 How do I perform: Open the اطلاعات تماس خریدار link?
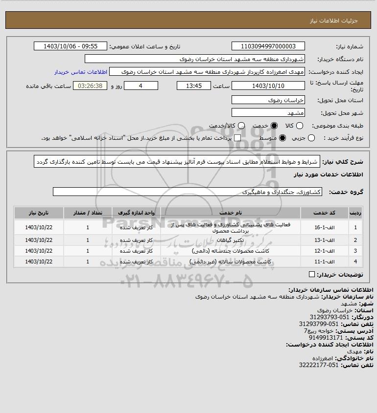(81, 72)
